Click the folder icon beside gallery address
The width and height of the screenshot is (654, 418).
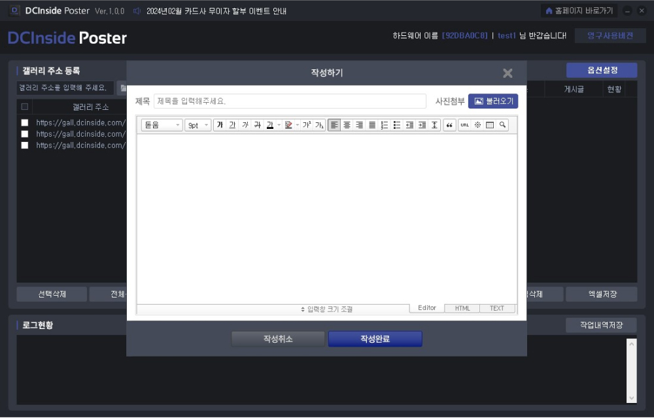(x=123, y=88)
